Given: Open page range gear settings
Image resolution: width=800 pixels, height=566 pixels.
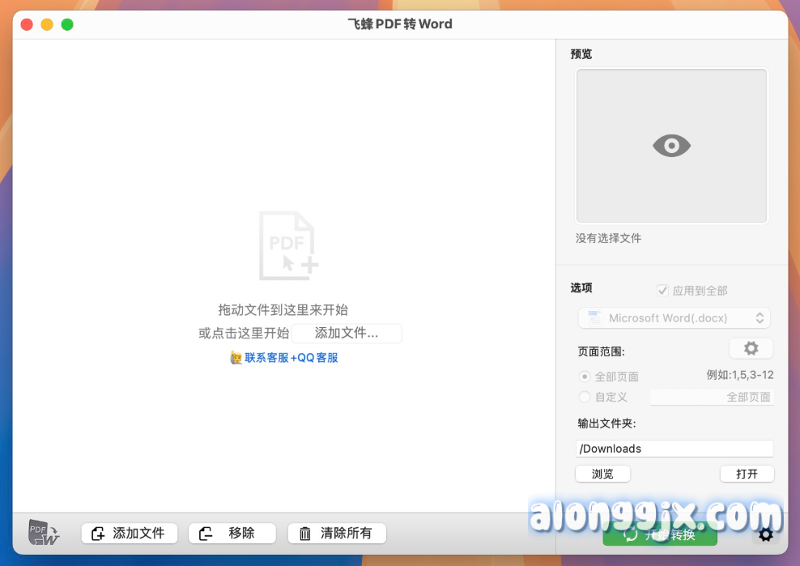Looking at the screenshot, I should [x=751, y=348].
